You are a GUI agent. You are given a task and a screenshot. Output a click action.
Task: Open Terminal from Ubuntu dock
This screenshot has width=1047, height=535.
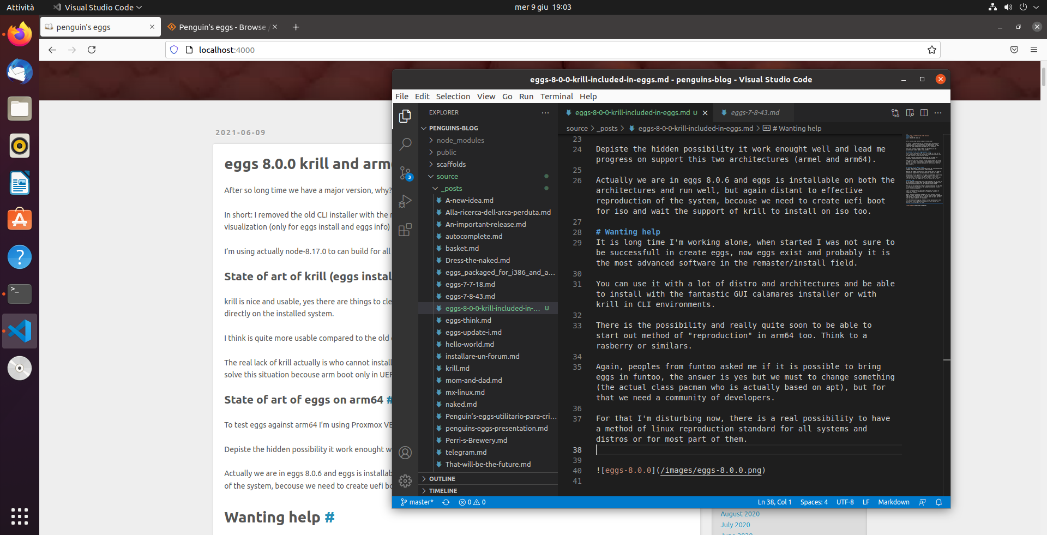[x=20, y=294]
